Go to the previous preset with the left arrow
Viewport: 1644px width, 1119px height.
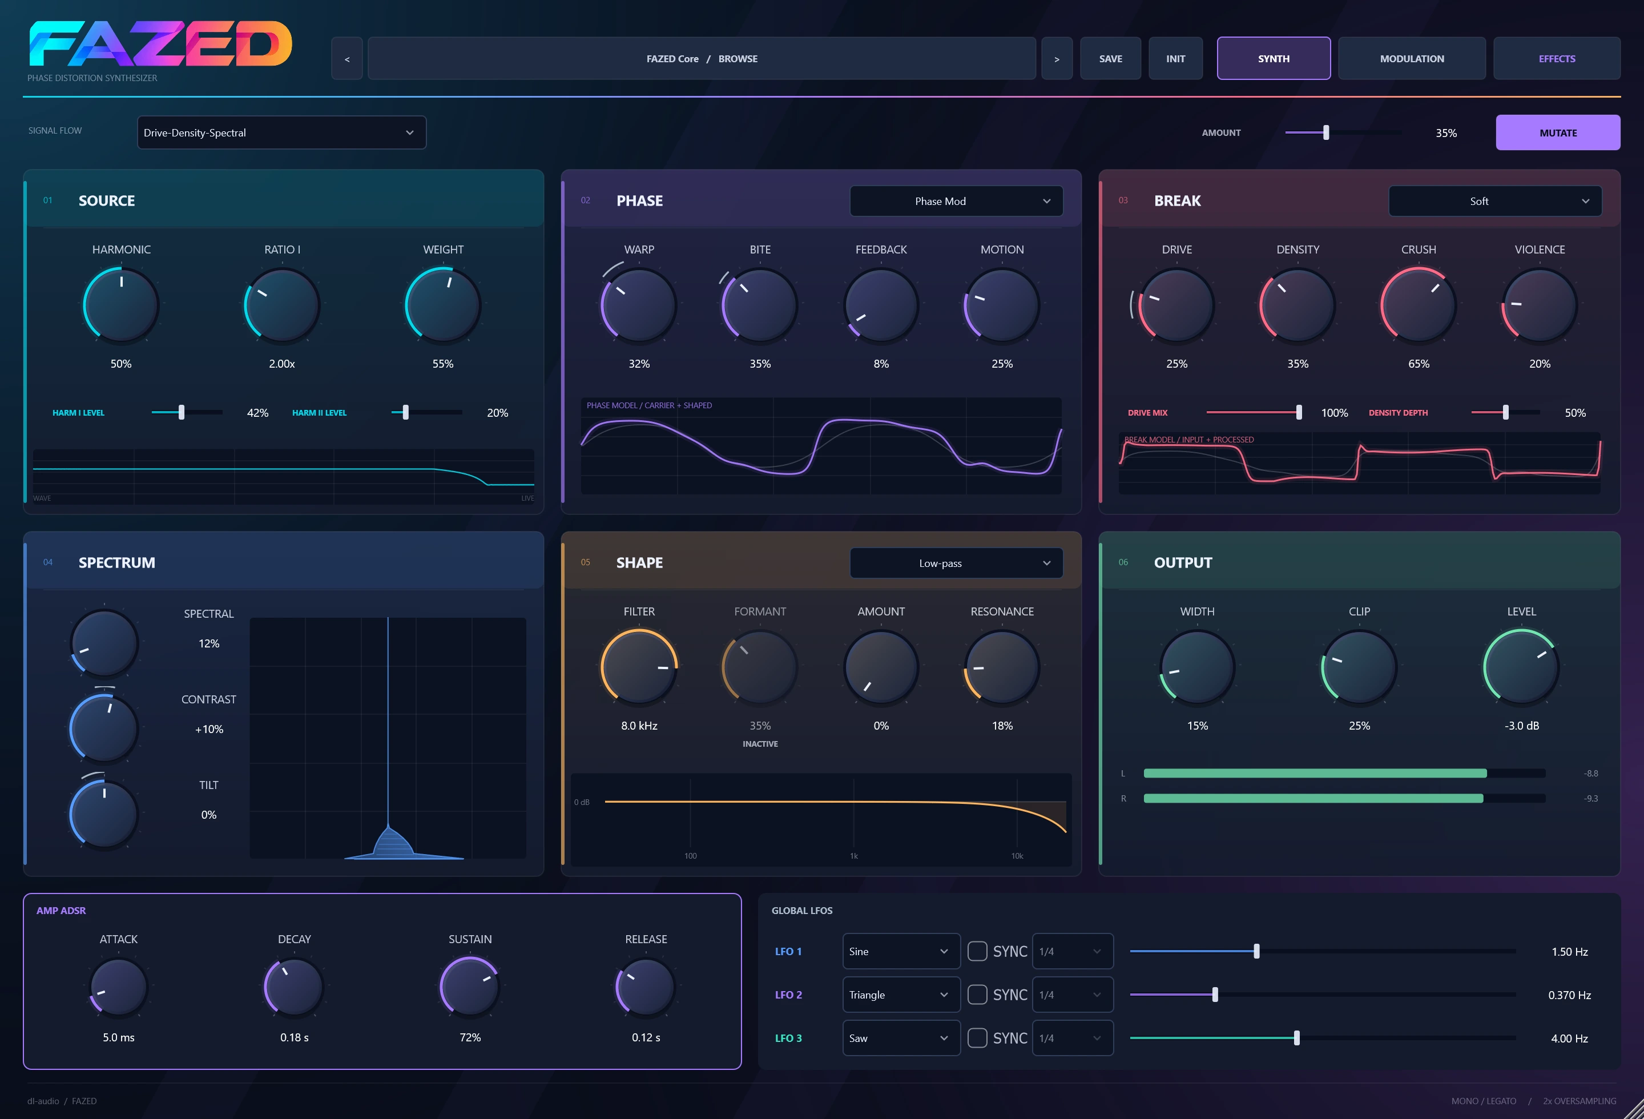click(x=346, y=59)
